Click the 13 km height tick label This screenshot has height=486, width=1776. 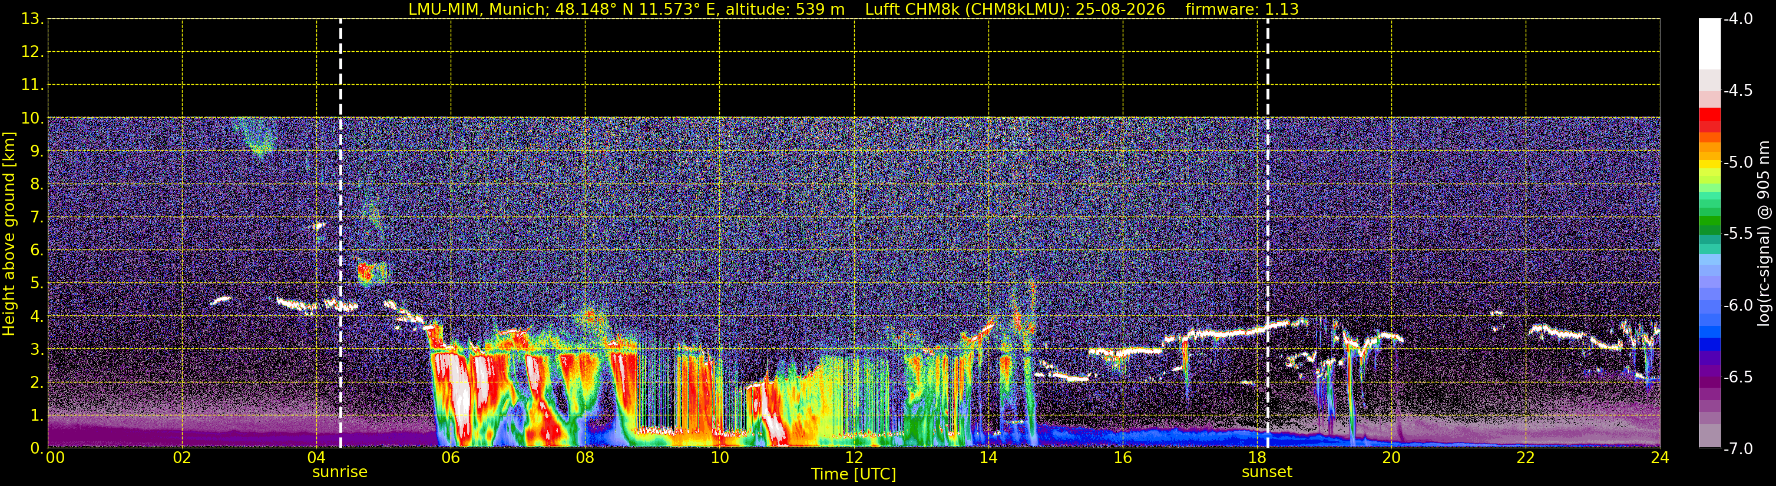[x=32, y=19]
